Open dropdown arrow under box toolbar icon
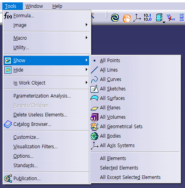This screenshot has width=185, height=188. 164,22
